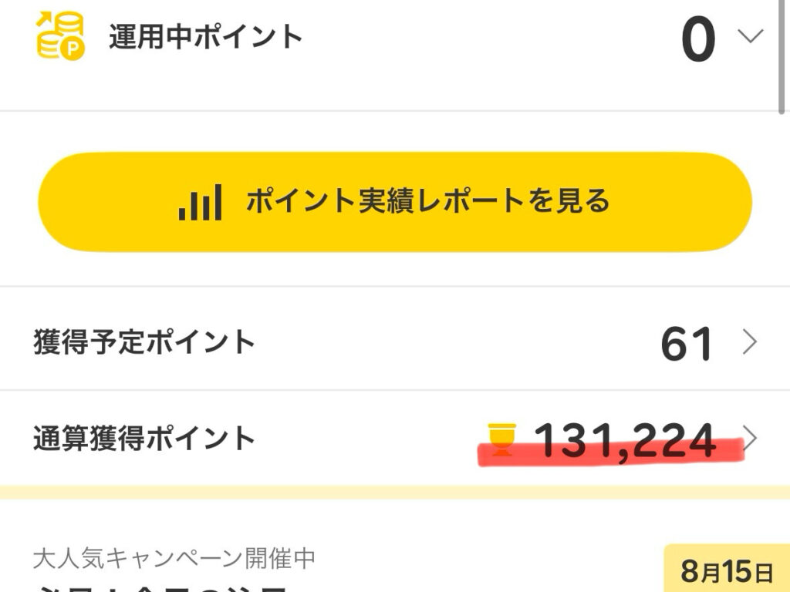Open 獲得予定ポイント details via right chevron
The height and width of the screenshot is (592, 790).
749,342
